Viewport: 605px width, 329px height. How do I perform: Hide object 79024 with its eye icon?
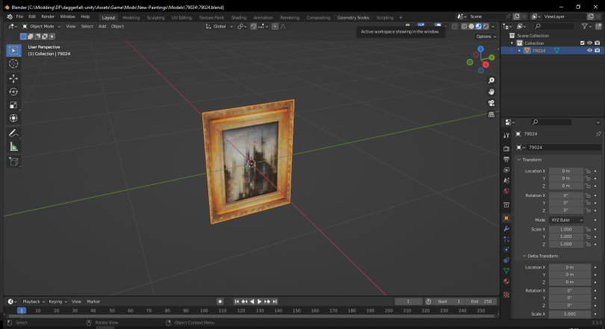click(589, 51)
